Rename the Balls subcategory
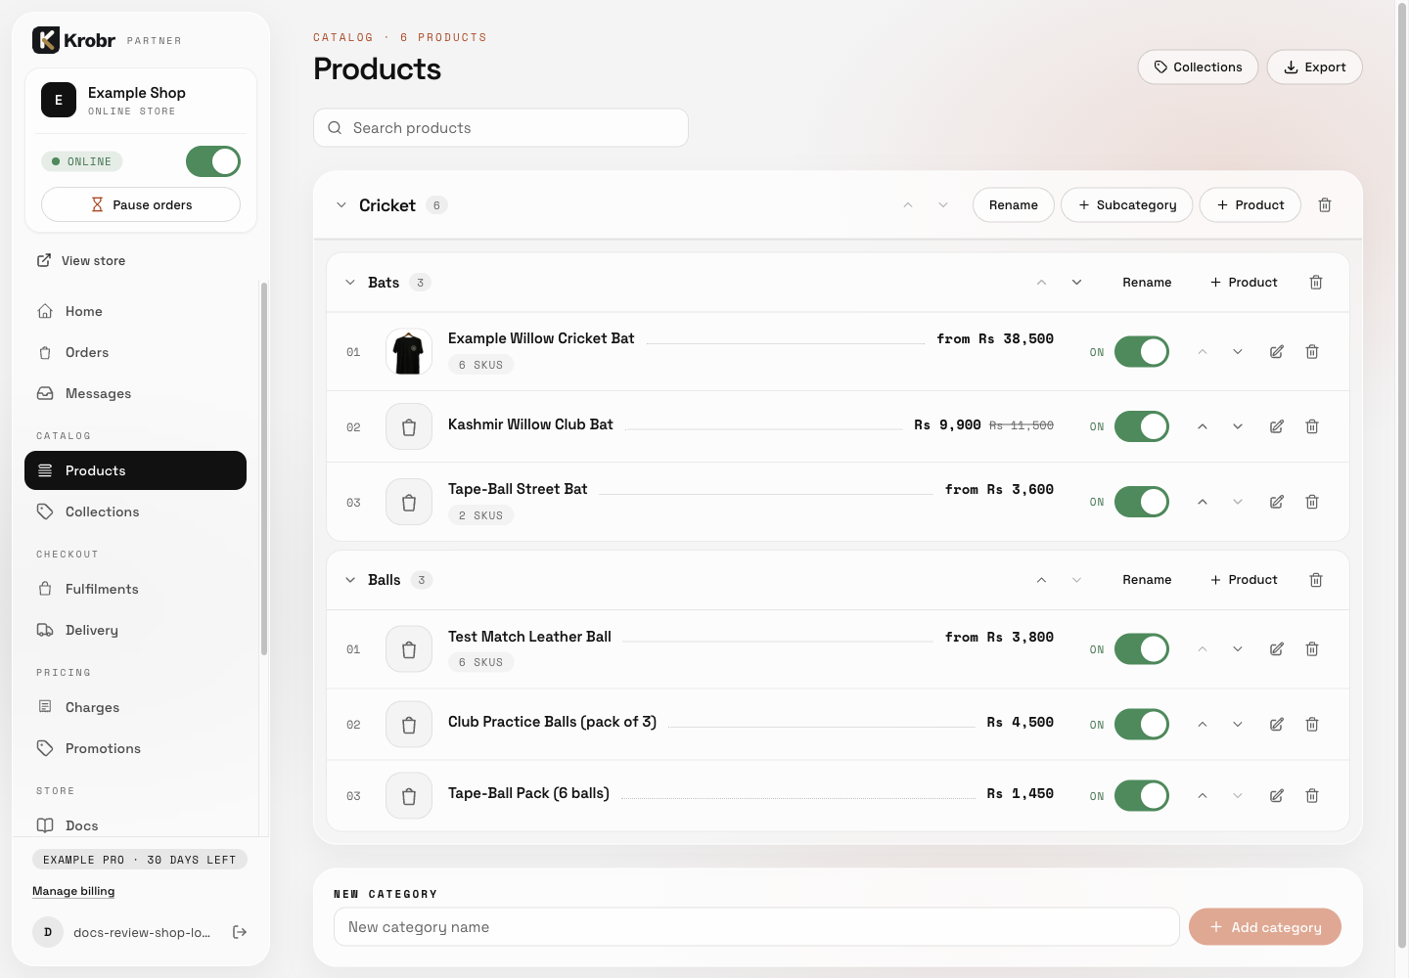Image resolution: width=1409 pixels, height=978 pixels. pos(1147,580)
